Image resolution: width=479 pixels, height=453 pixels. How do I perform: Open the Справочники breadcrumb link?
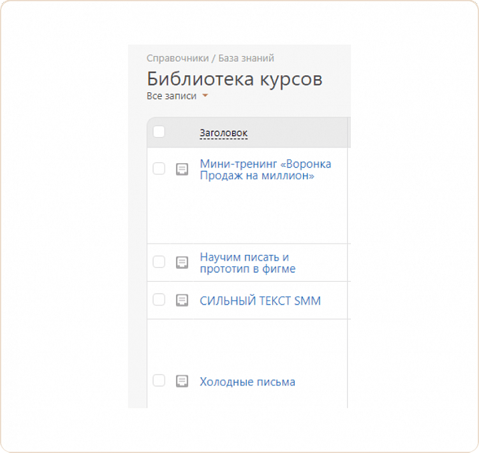point(177,58)
